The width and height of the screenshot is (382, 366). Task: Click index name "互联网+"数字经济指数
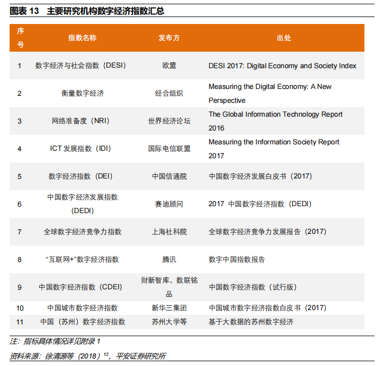[x=82, y=259]
